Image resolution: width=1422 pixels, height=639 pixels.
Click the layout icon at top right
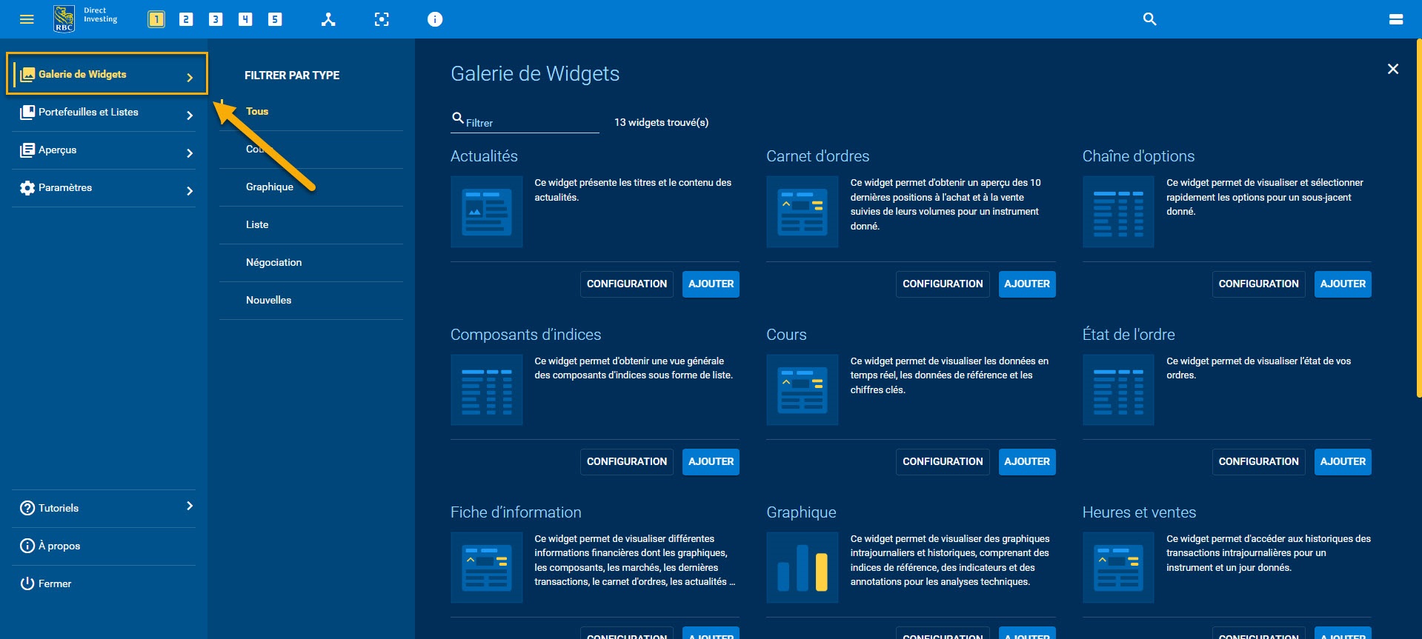click(1396, 19)
